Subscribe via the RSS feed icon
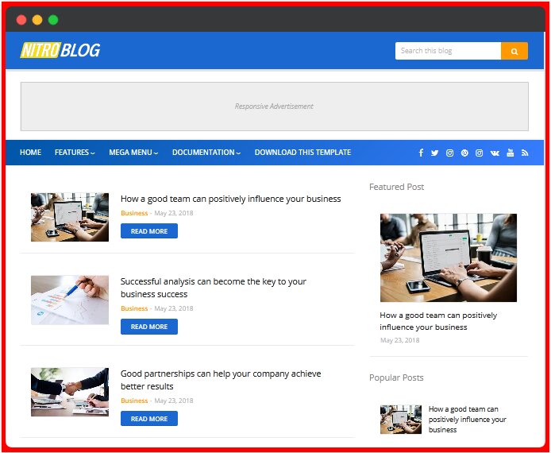This screenshot has width=551, height=453. (x=525, y=153)
